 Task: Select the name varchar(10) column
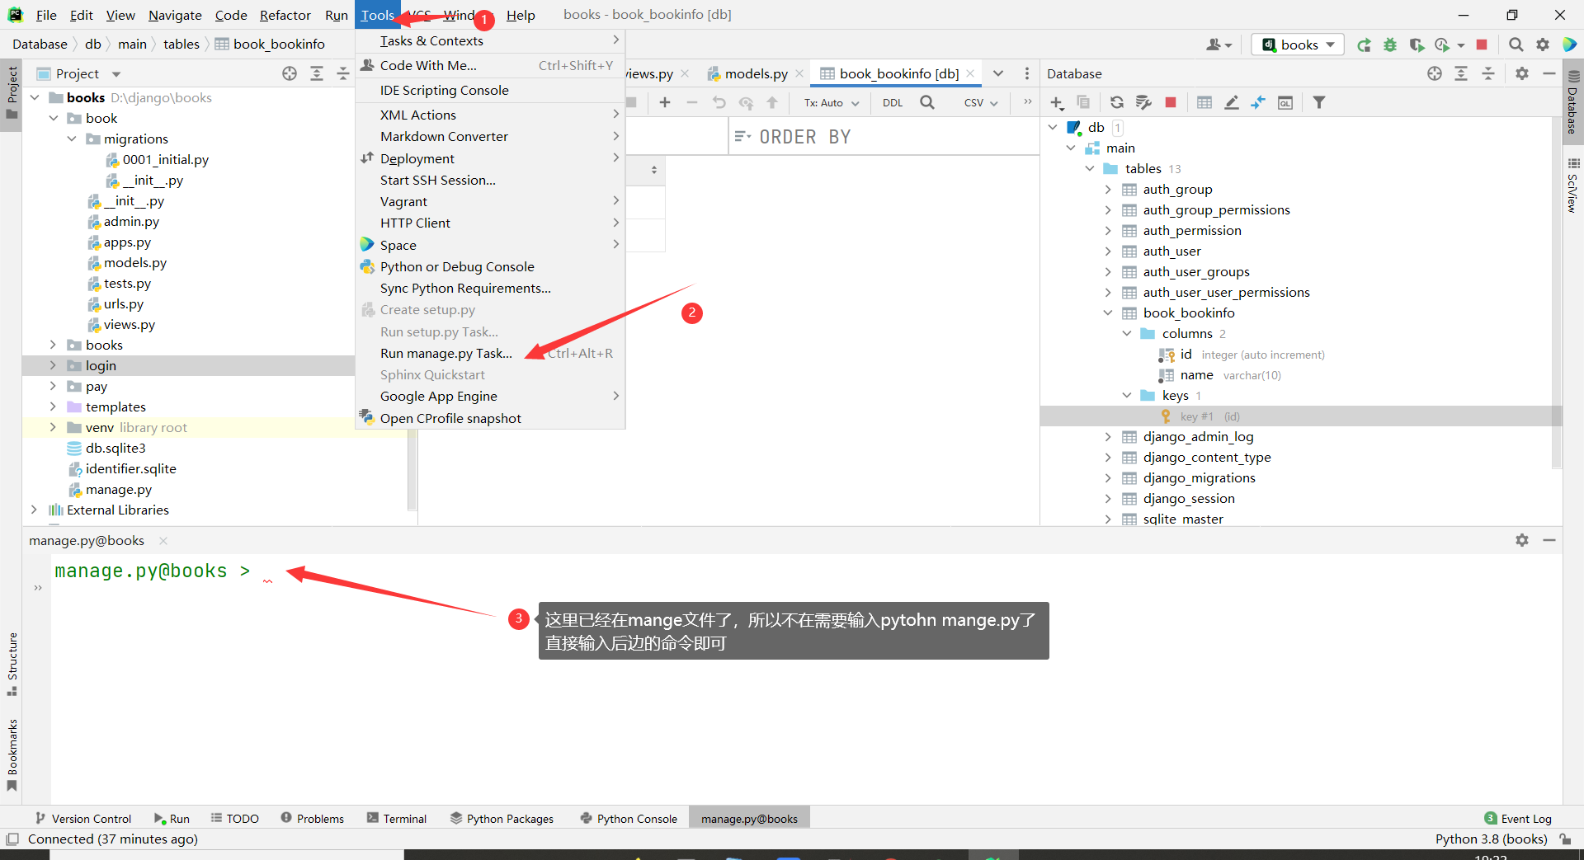pyautogui.click(x=1221, y=375)
